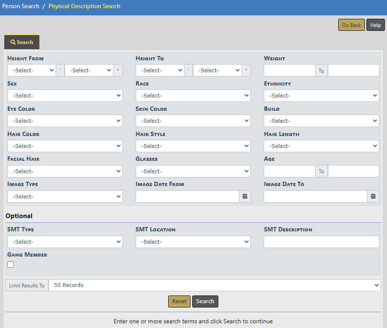
Task: Open the SMT Type dropdown
Action: (x=65, y=242)
